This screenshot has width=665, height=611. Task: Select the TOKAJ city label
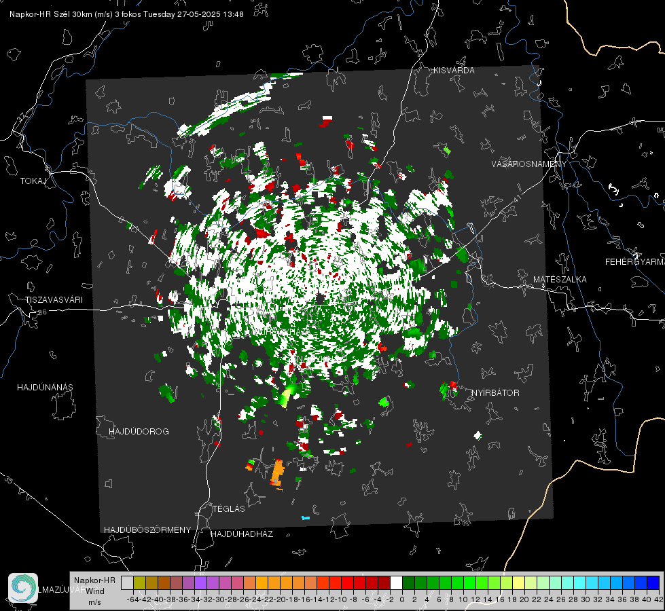(x=33, y=181)
